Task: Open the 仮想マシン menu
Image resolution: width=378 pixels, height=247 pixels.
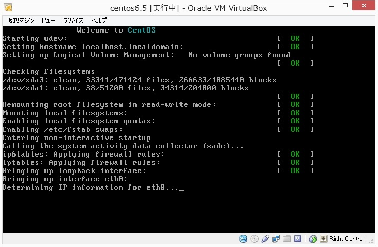Action: click(x=20, y=21)
